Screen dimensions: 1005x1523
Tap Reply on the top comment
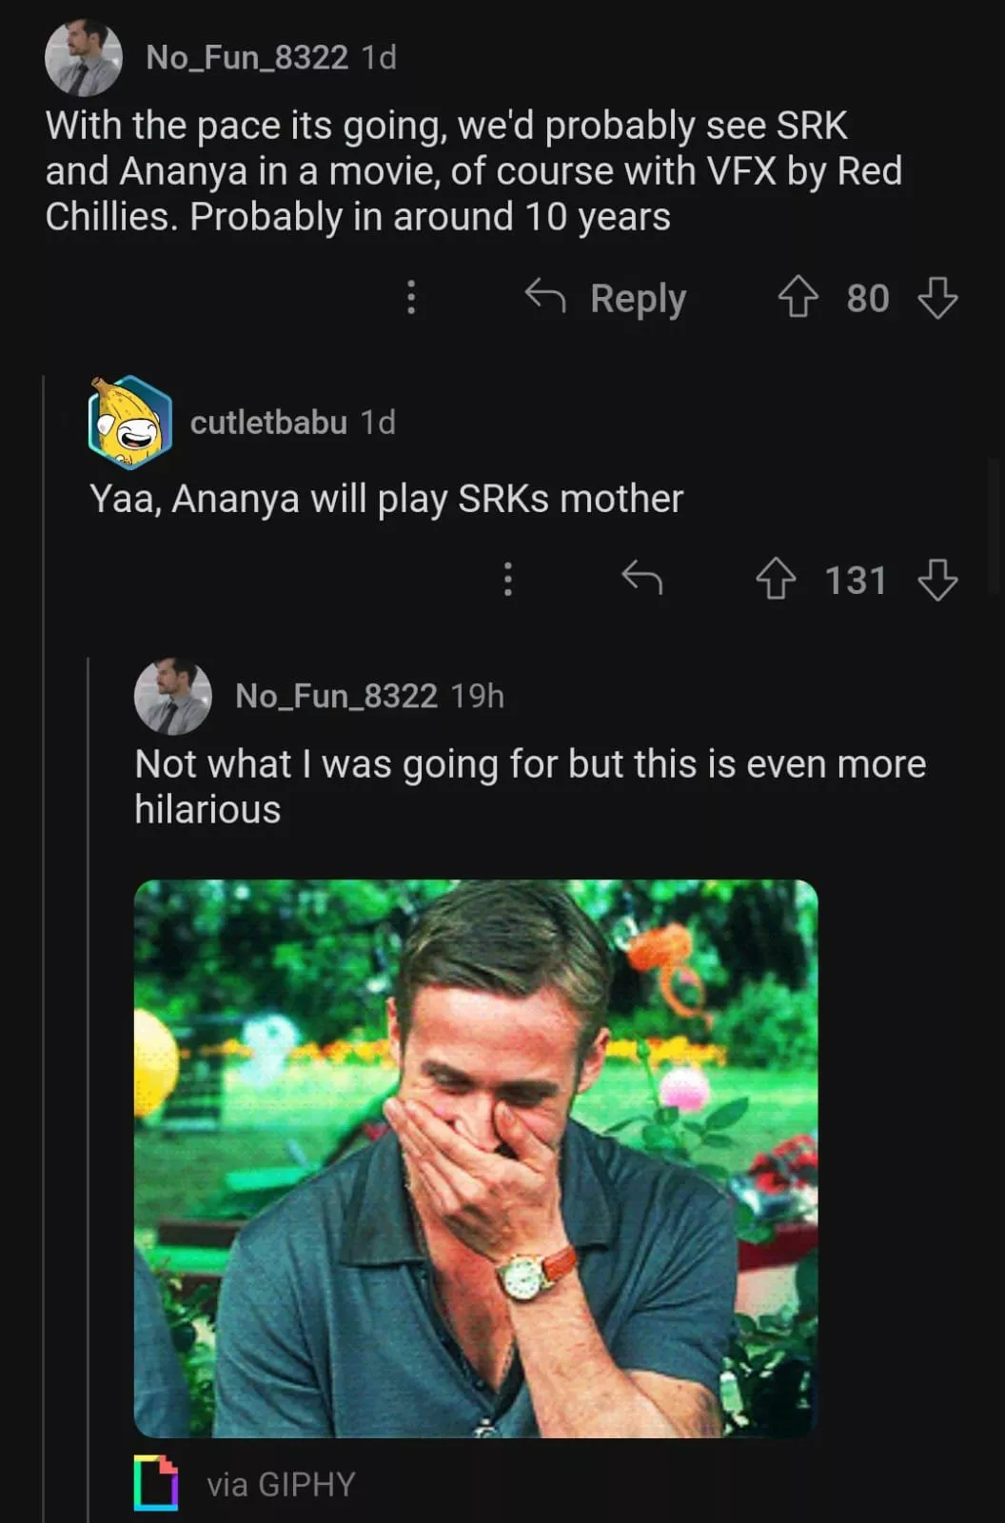coord(607,298)
